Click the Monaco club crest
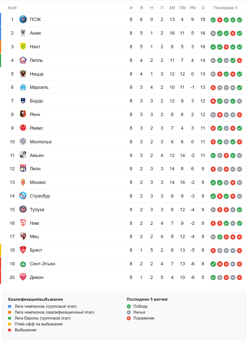Screen dimensions: 248x342 (23, 182)
